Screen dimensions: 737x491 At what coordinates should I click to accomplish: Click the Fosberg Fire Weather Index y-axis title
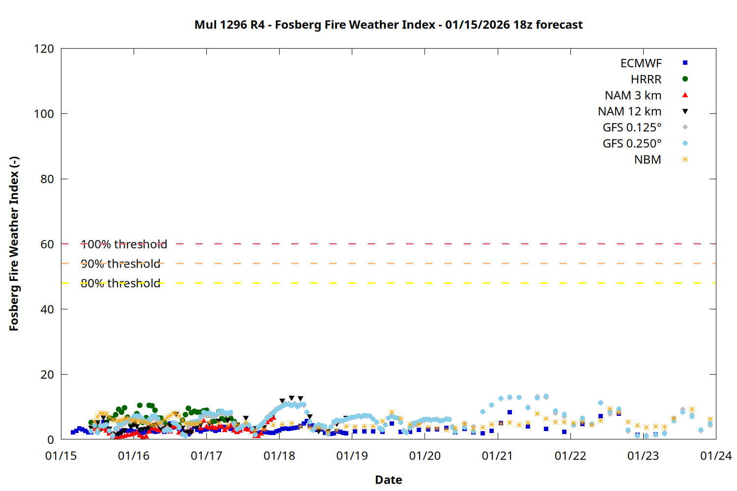[x=14, y=244]
